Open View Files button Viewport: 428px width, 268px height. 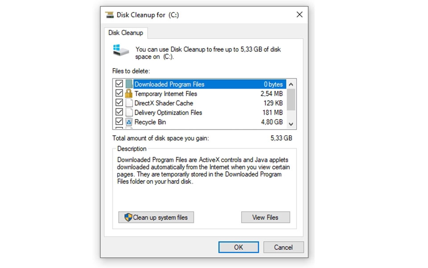click(x=265, y=217)
